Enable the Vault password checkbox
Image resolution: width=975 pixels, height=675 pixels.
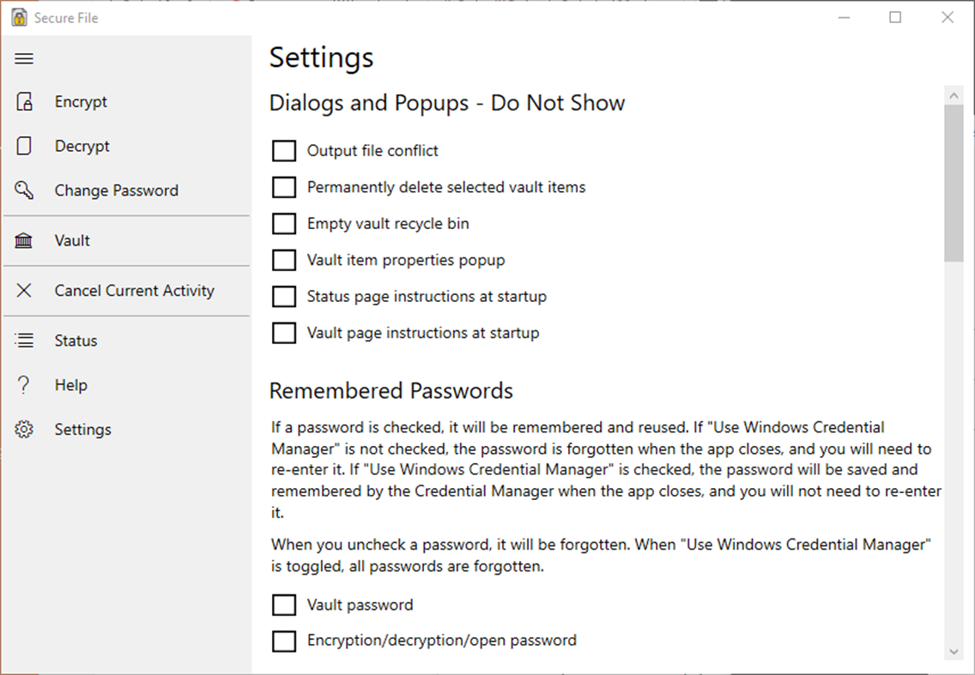284,606
